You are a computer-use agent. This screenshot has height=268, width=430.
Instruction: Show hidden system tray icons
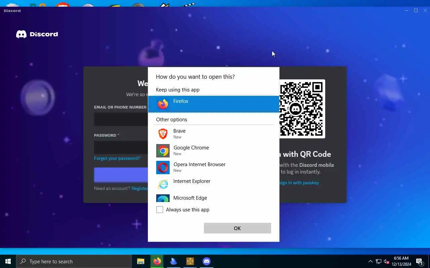(x=371, y=261)
